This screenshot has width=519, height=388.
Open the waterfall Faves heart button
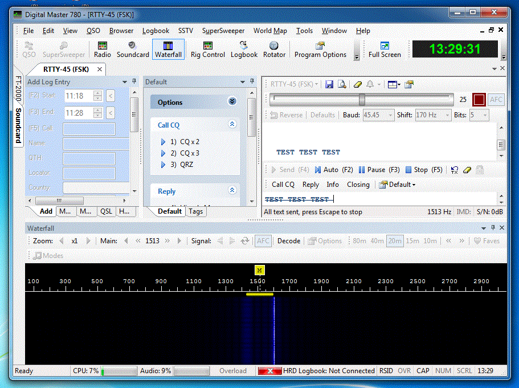pos(487,241)
